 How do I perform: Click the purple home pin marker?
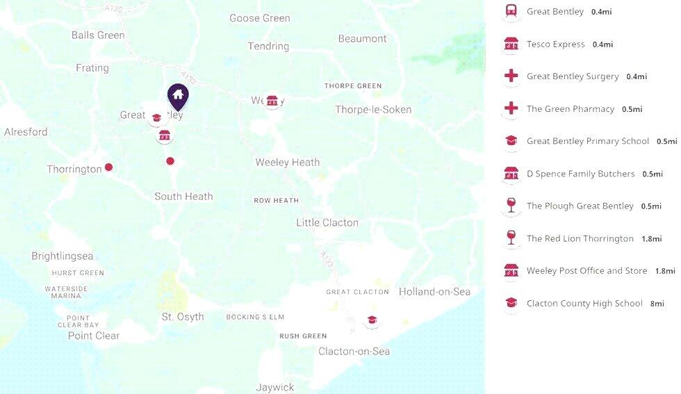coord(178,97)
